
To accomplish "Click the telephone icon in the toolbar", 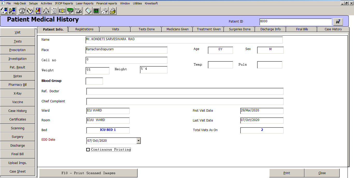I will (x=22, y=11).
